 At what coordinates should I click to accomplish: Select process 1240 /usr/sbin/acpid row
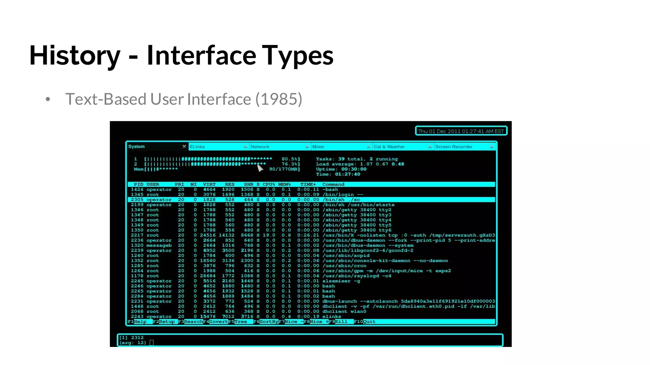click(311, 255)
